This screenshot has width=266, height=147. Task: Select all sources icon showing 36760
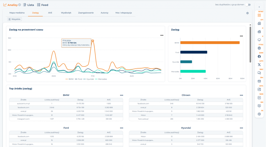[x=259, y=15]
